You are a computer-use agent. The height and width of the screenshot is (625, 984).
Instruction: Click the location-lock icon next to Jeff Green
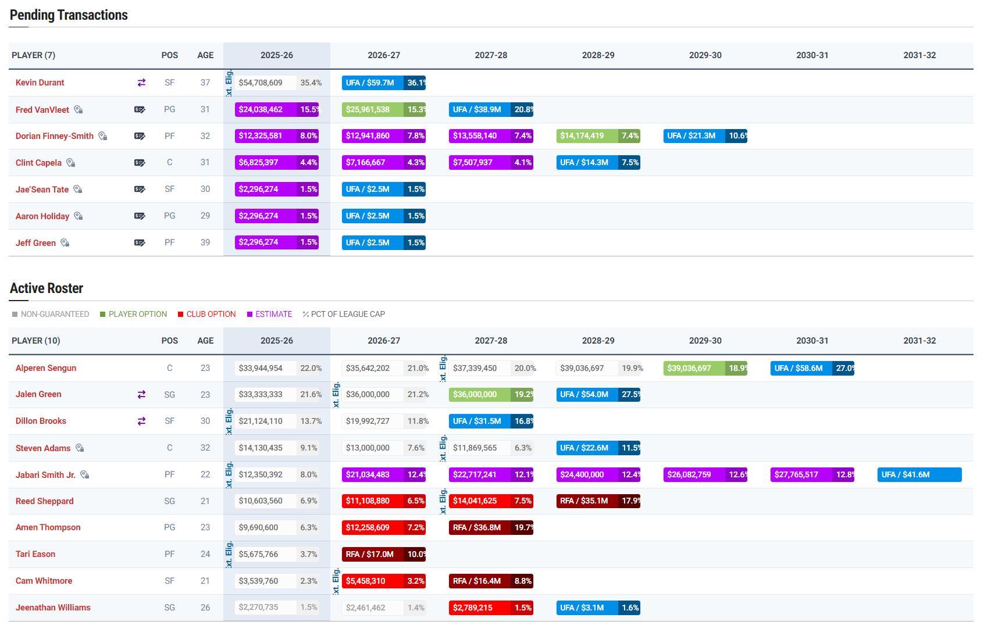point(65,243)
